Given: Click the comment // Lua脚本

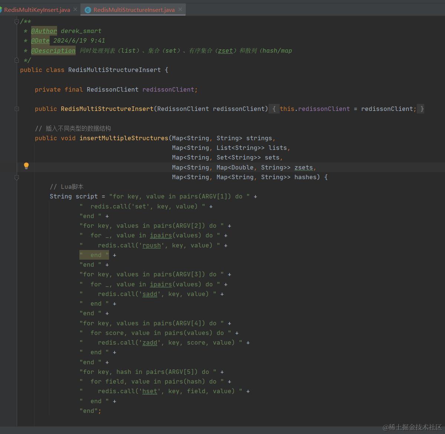Looking at the screenshot, I should click(x=67, y=187).
